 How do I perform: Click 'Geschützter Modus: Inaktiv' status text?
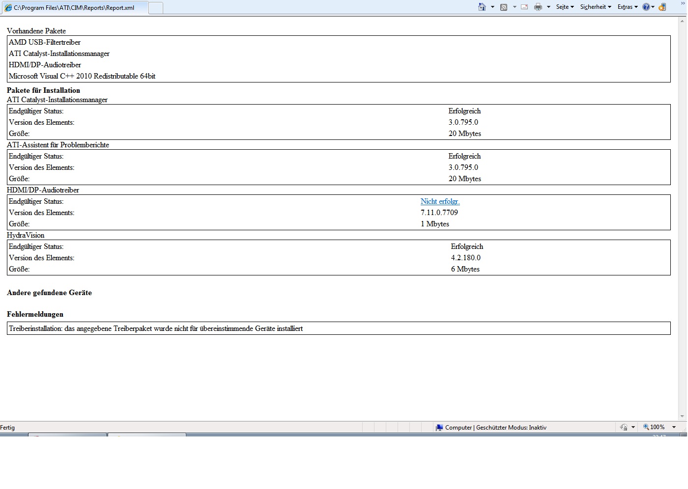[x=511, y=428]
